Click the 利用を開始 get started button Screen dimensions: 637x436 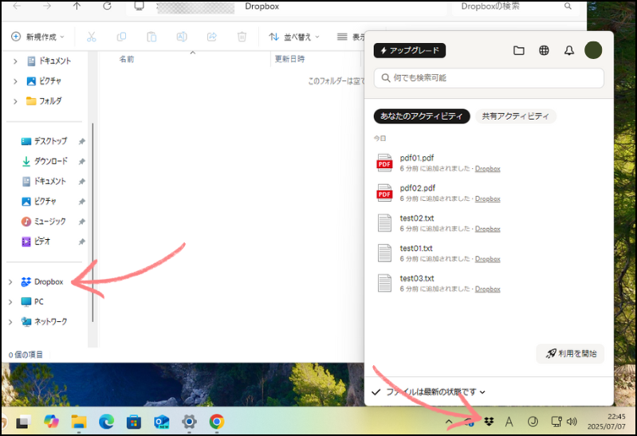(x=570, y=354)
